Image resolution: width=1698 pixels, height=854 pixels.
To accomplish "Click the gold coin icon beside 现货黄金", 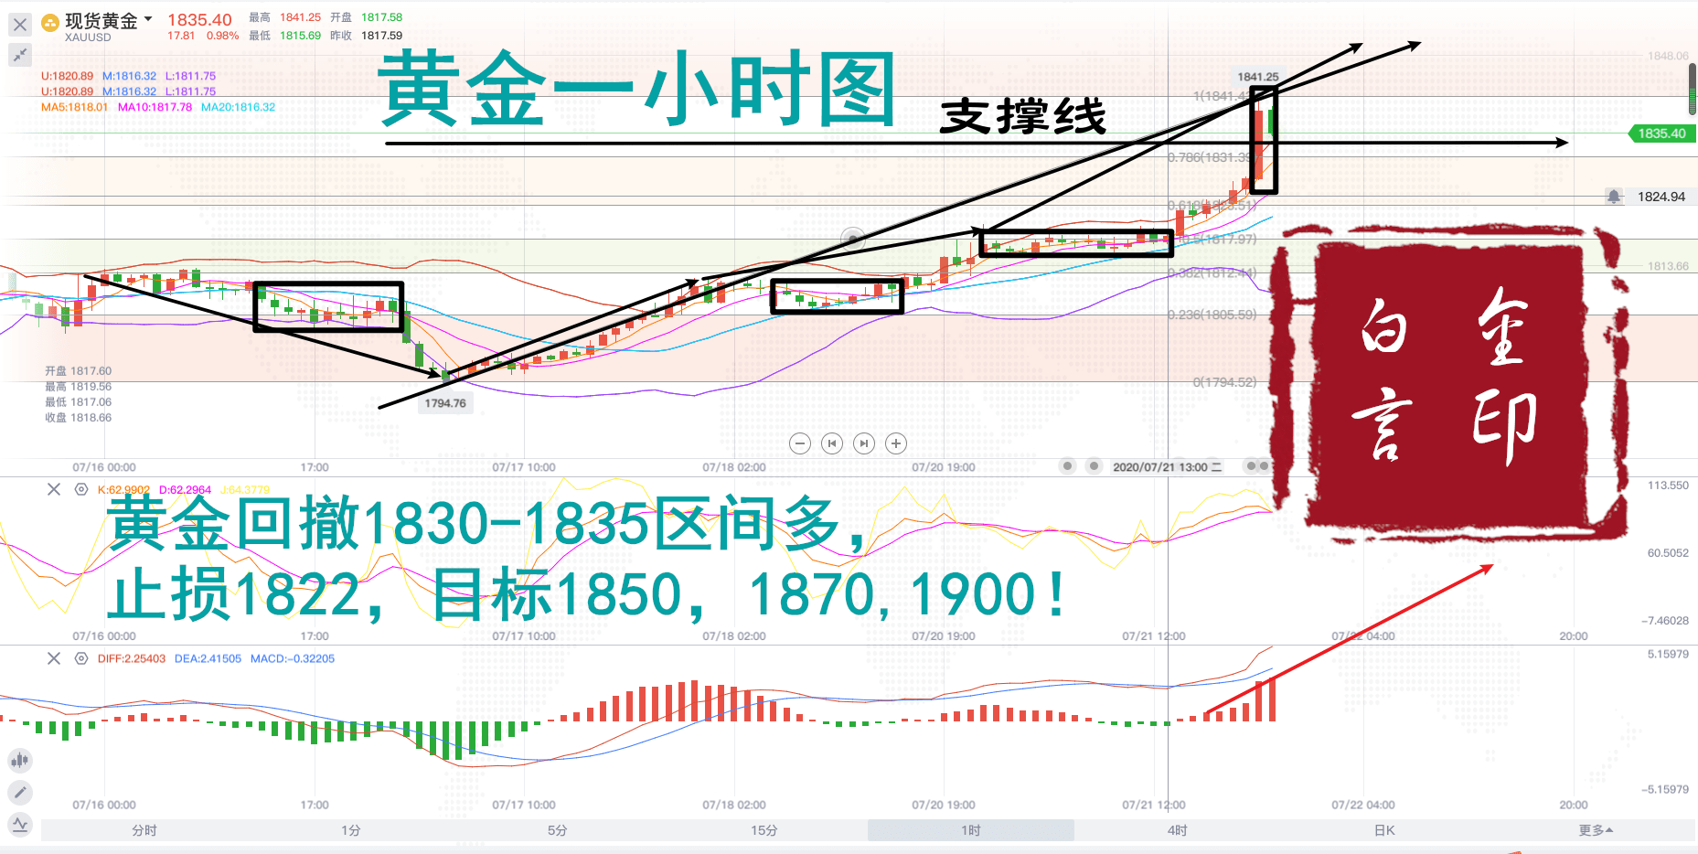I will click(x=51, y=23).
